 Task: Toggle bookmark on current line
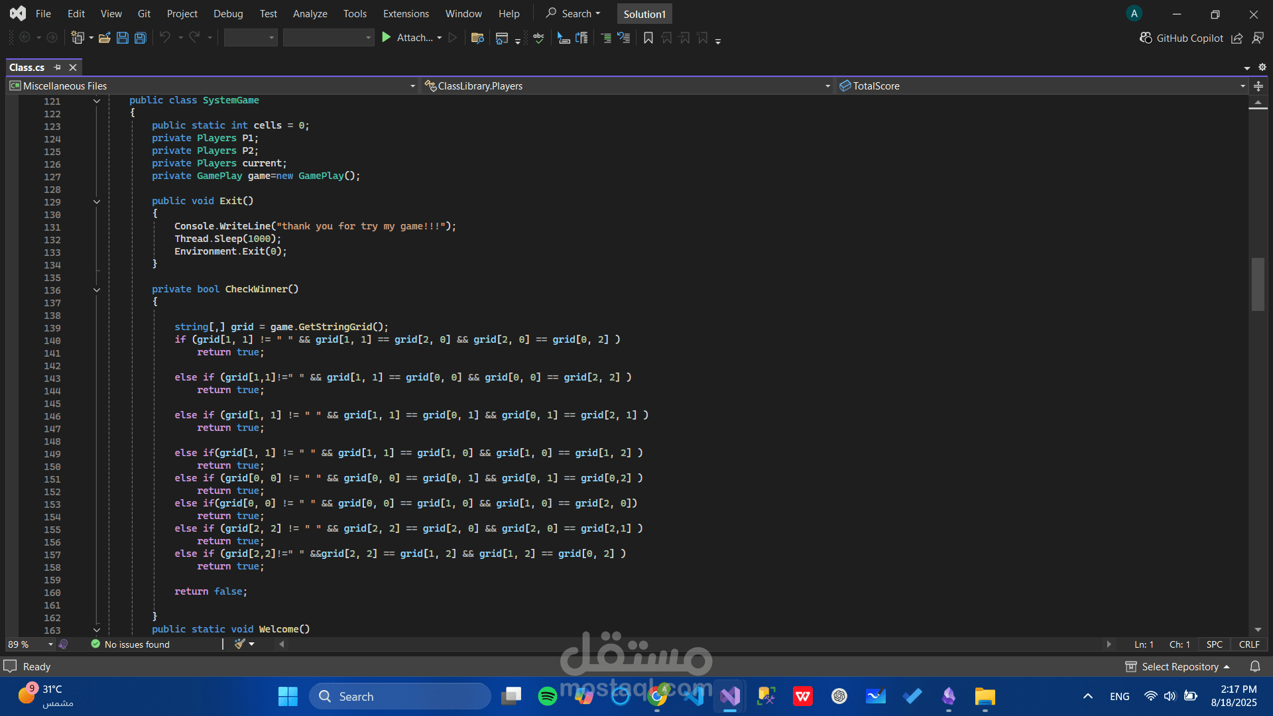point(648,38)
